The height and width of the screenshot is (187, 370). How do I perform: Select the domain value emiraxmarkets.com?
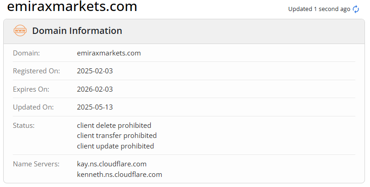(x=109, y=53)
